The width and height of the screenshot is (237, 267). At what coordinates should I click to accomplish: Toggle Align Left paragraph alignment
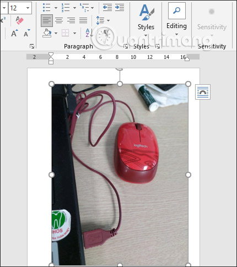47,20
